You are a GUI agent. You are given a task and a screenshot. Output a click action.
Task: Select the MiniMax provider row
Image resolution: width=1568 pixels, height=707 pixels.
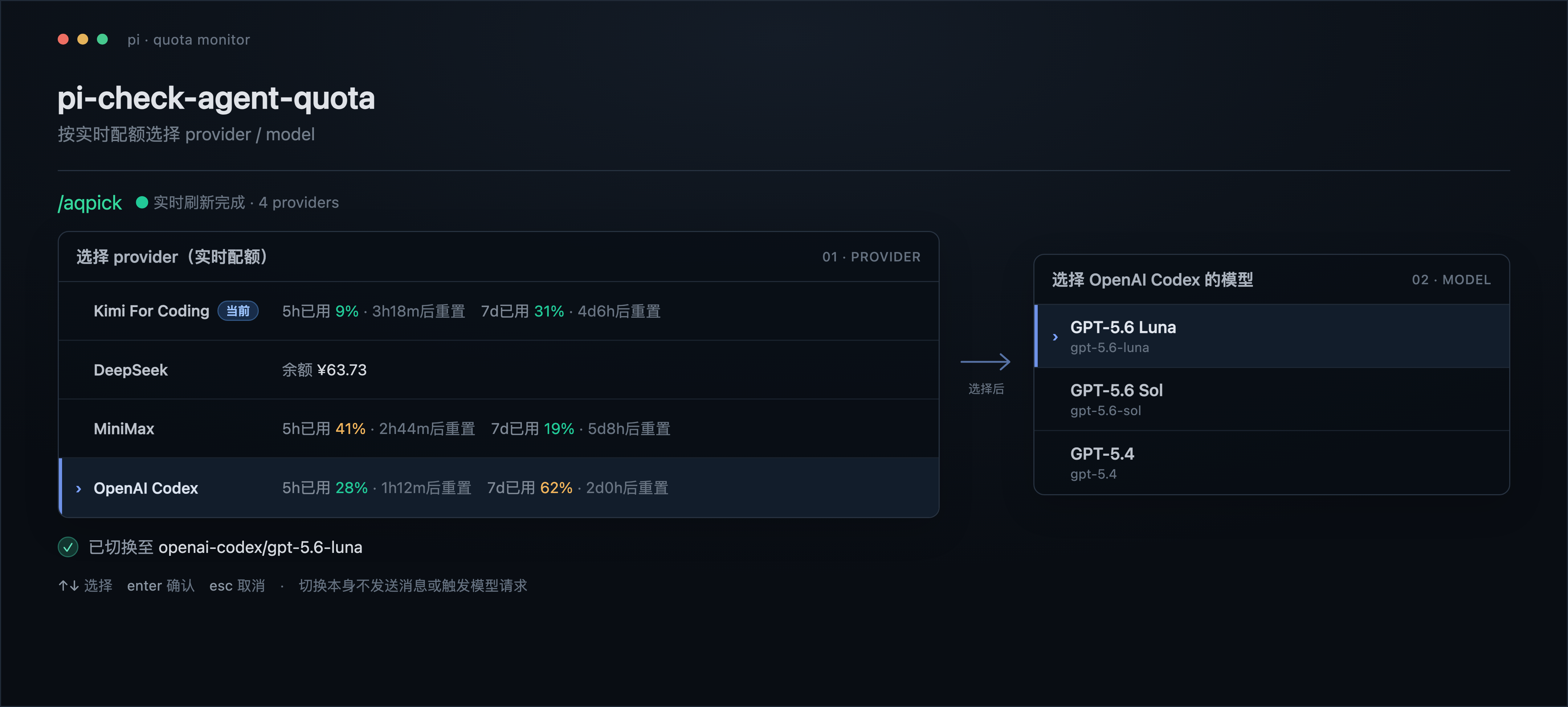498,429
